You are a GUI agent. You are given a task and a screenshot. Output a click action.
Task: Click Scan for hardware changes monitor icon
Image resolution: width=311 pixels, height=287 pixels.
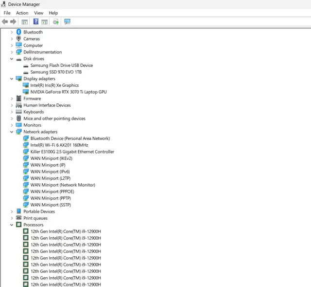pos(67,22)
